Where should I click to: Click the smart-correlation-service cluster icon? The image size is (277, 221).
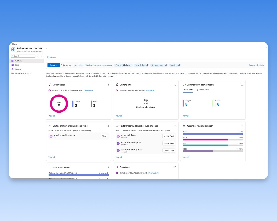pos(51,136)
